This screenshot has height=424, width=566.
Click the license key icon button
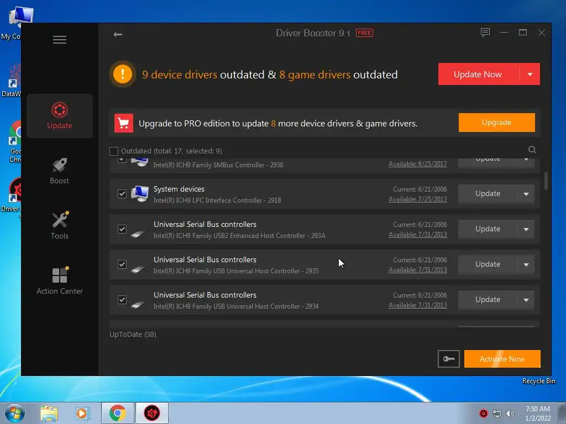449,359
